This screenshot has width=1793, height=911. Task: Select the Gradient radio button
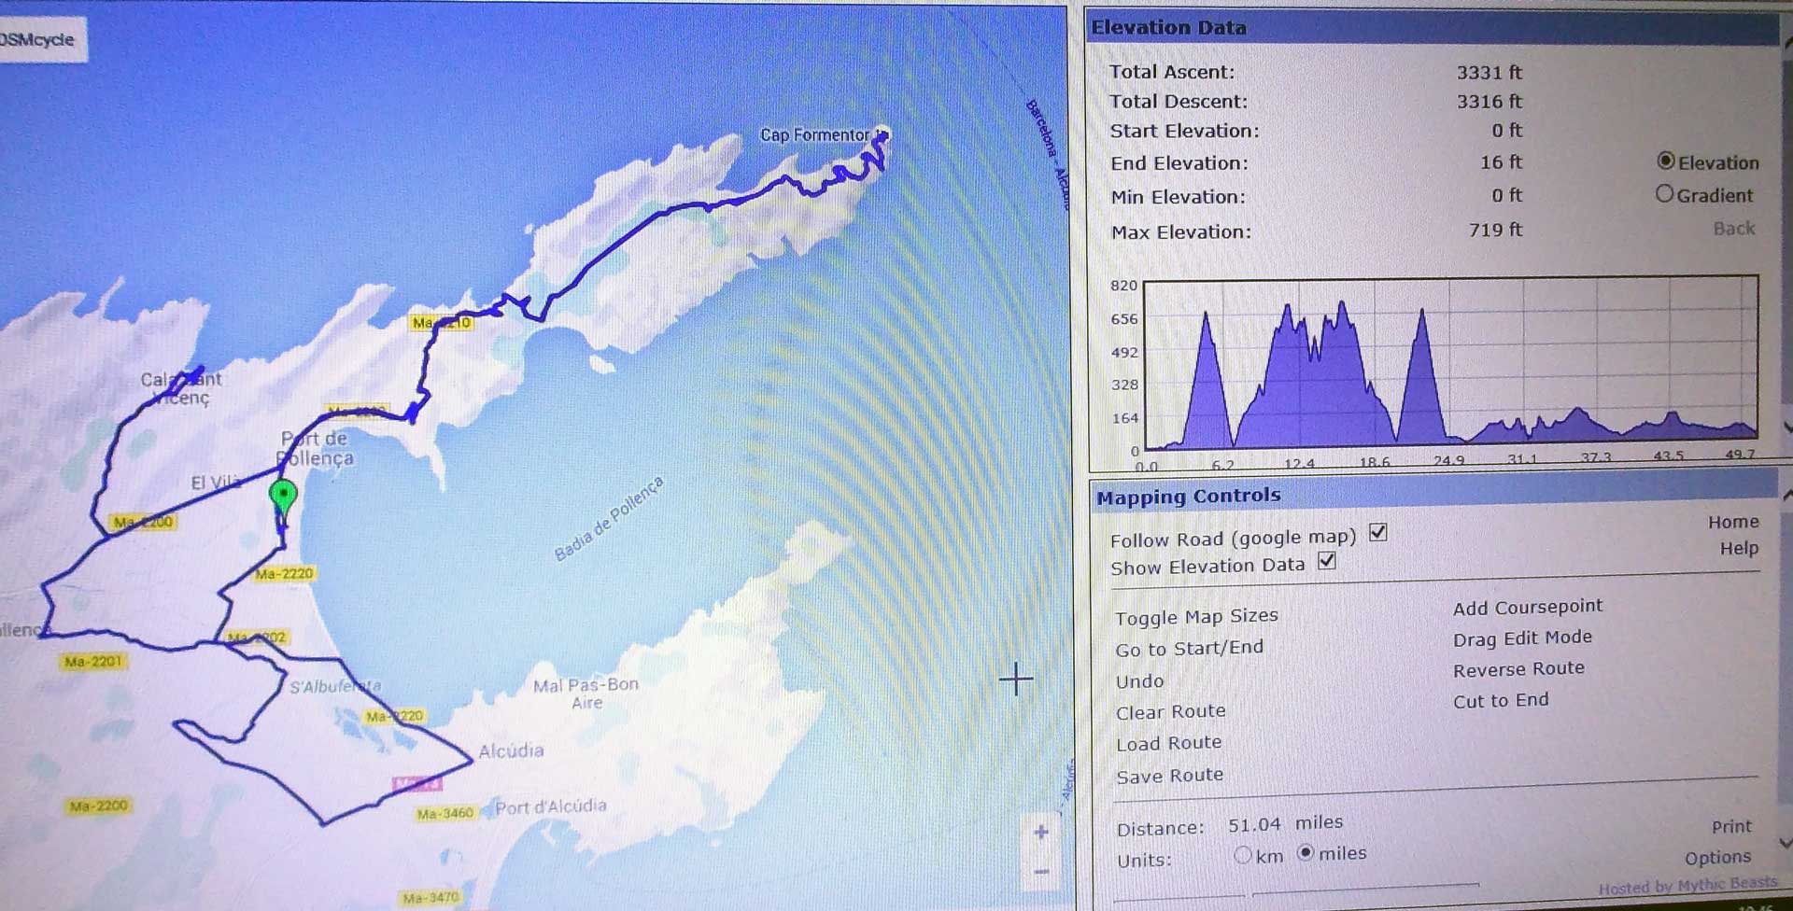click(1664, 194)
